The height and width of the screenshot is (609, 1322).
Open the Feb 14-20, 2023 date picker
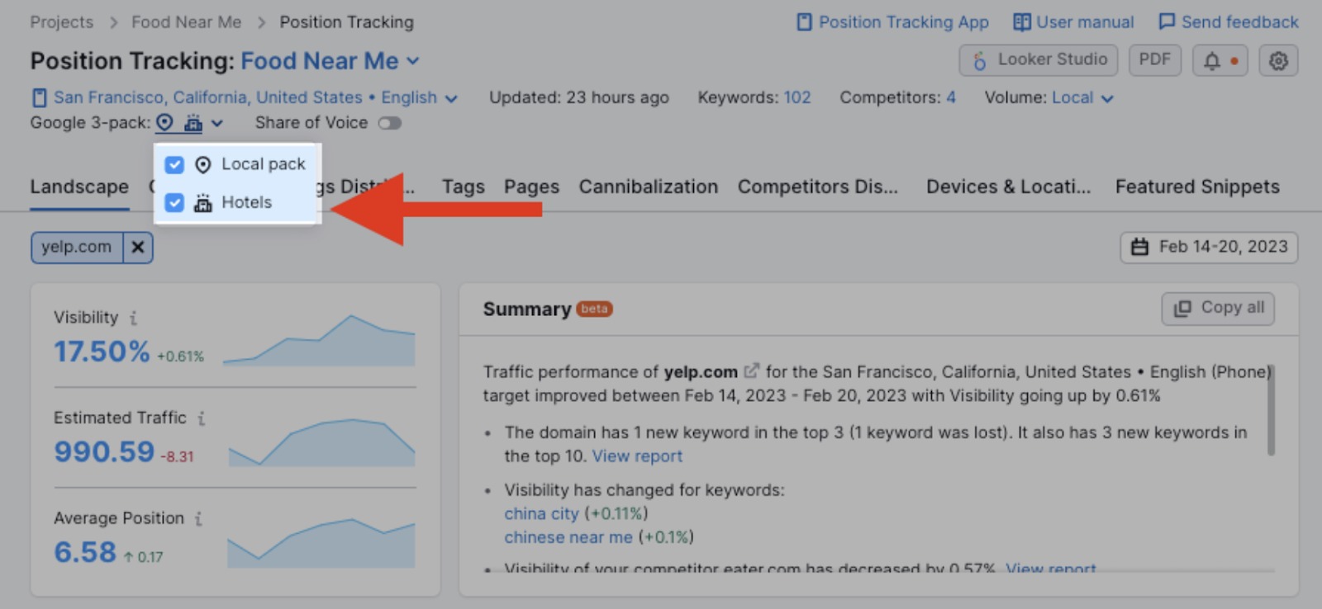[1209, 247]
